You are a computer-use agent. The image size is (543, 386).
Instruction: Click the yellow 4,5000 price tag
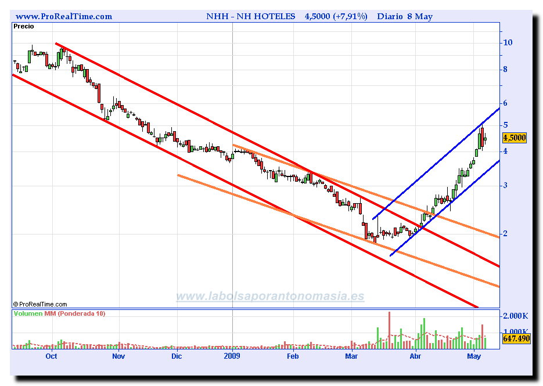pyautogui.click(x=515, y=138)
